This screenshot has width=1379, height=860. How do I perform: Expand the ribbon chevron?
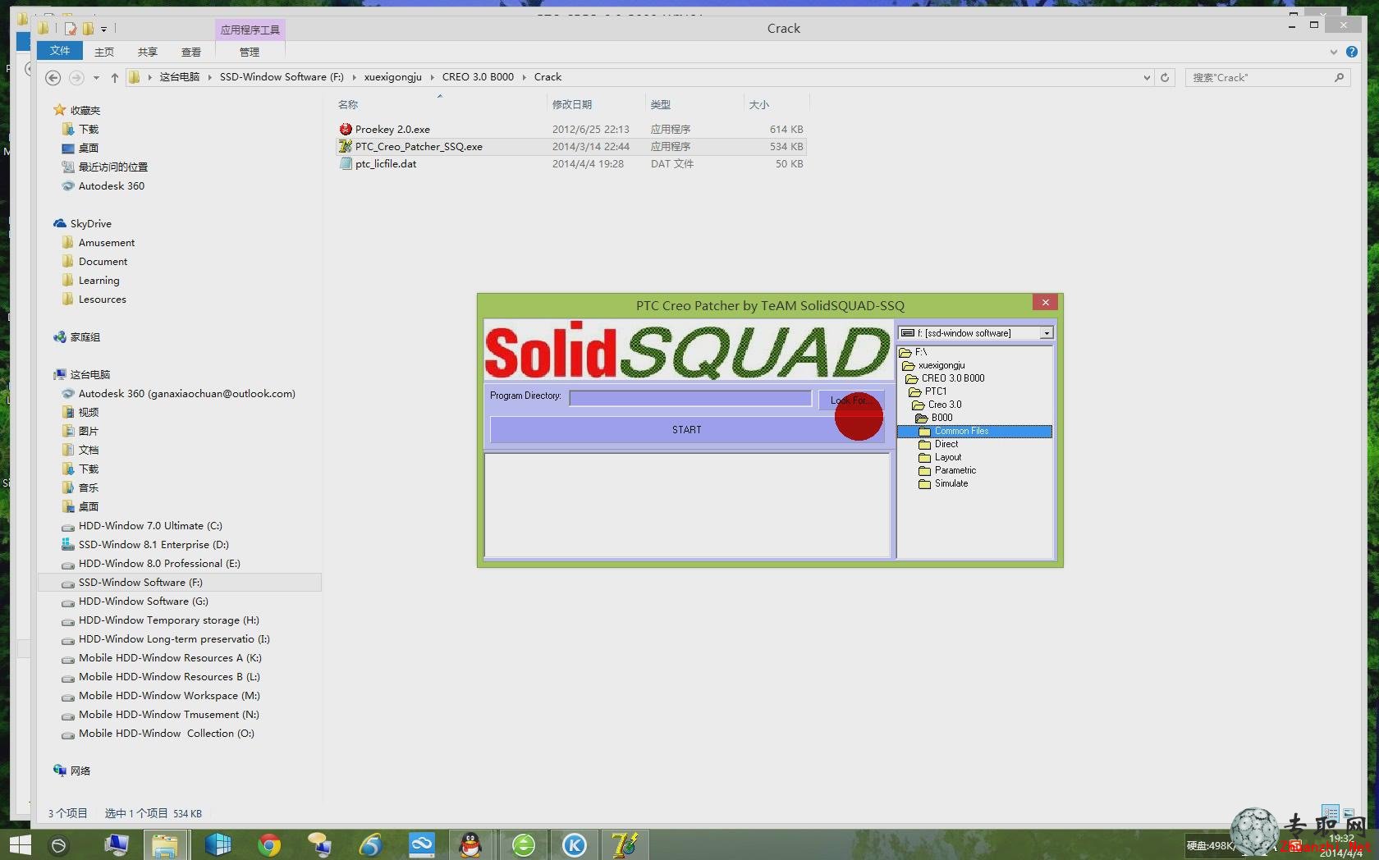pos(1333,52)
